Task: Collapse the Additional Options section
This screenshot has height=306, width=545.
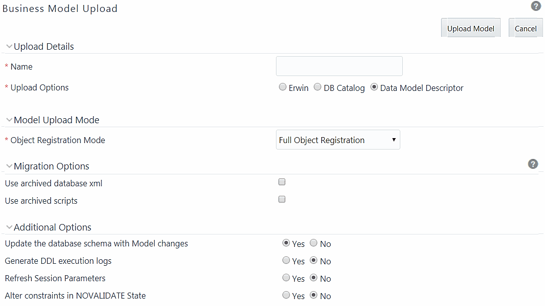Action: 9,227
